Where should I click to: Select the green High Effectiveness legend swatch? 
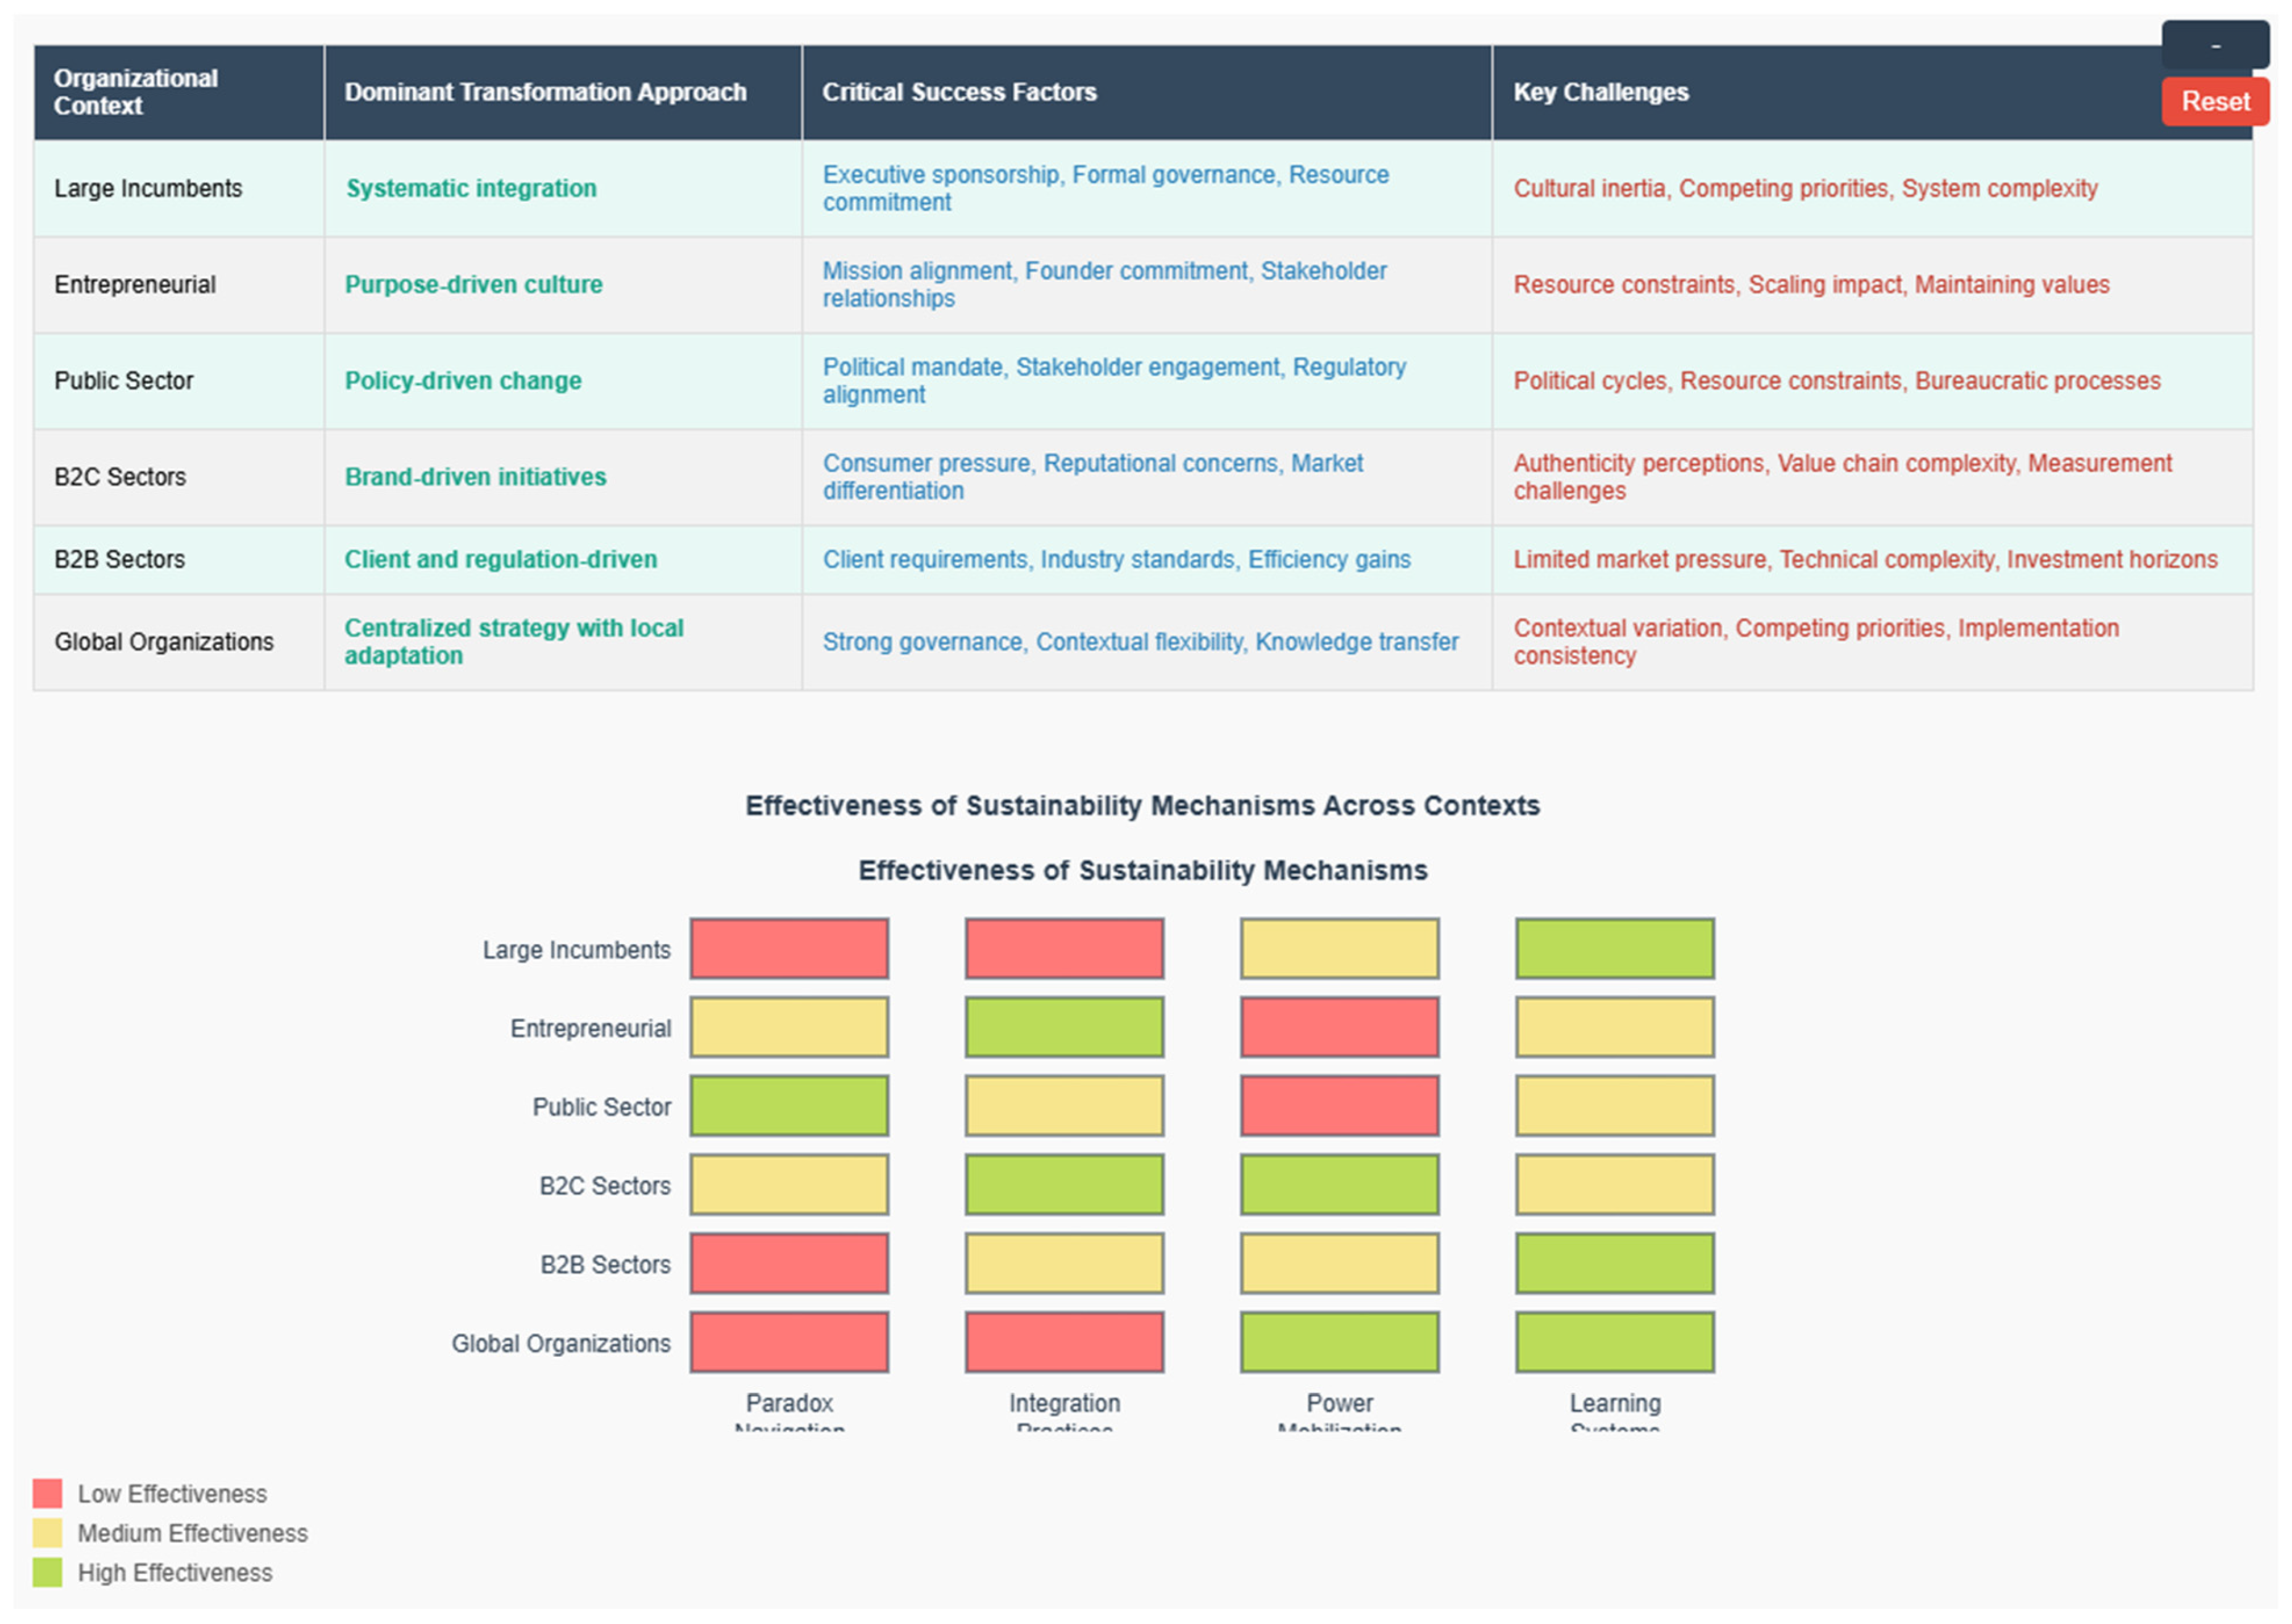(47, 1572)
